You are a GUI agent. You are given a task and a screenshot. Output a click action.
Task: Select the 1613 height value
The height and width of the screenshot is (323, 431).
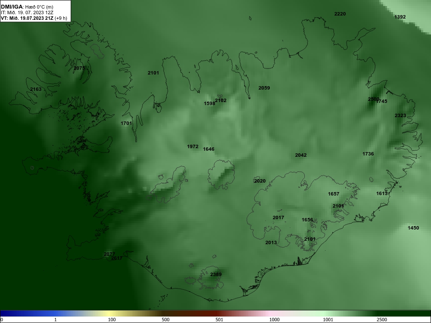tap(382, 194)
